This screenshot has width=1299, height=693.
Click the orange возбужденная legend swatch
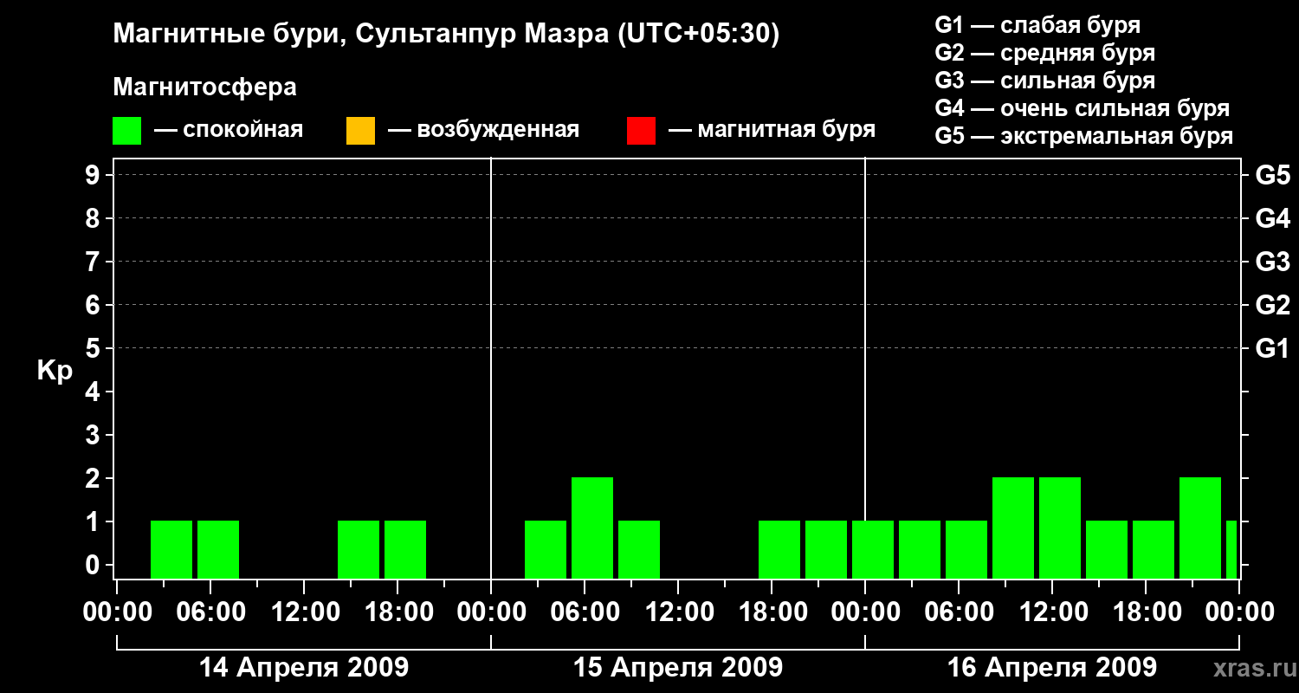[x=360, y=131]
